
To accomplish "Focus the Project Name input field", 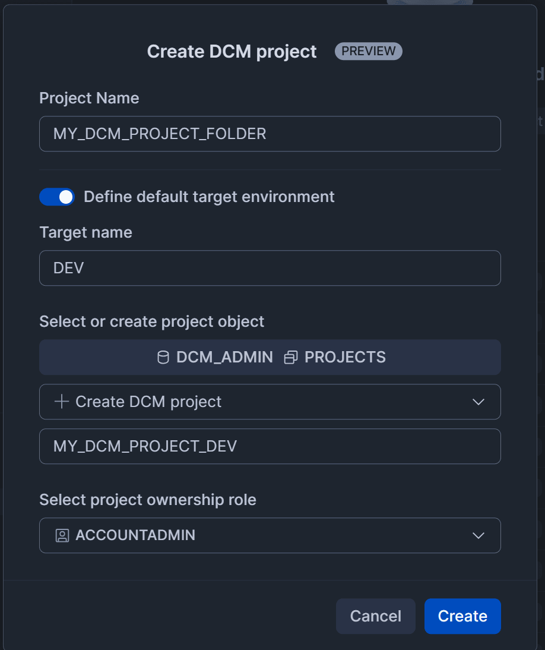I will [270, 134].
